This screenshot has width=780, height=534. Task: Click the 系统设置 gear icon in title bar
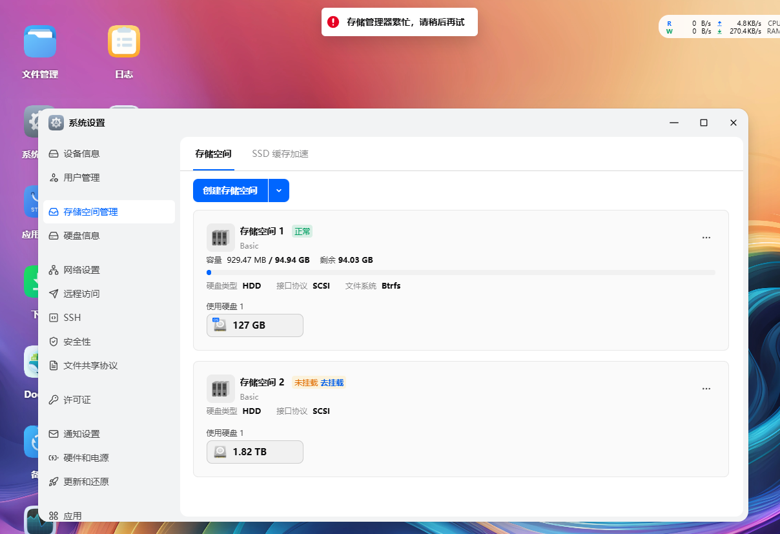(56, 123)
